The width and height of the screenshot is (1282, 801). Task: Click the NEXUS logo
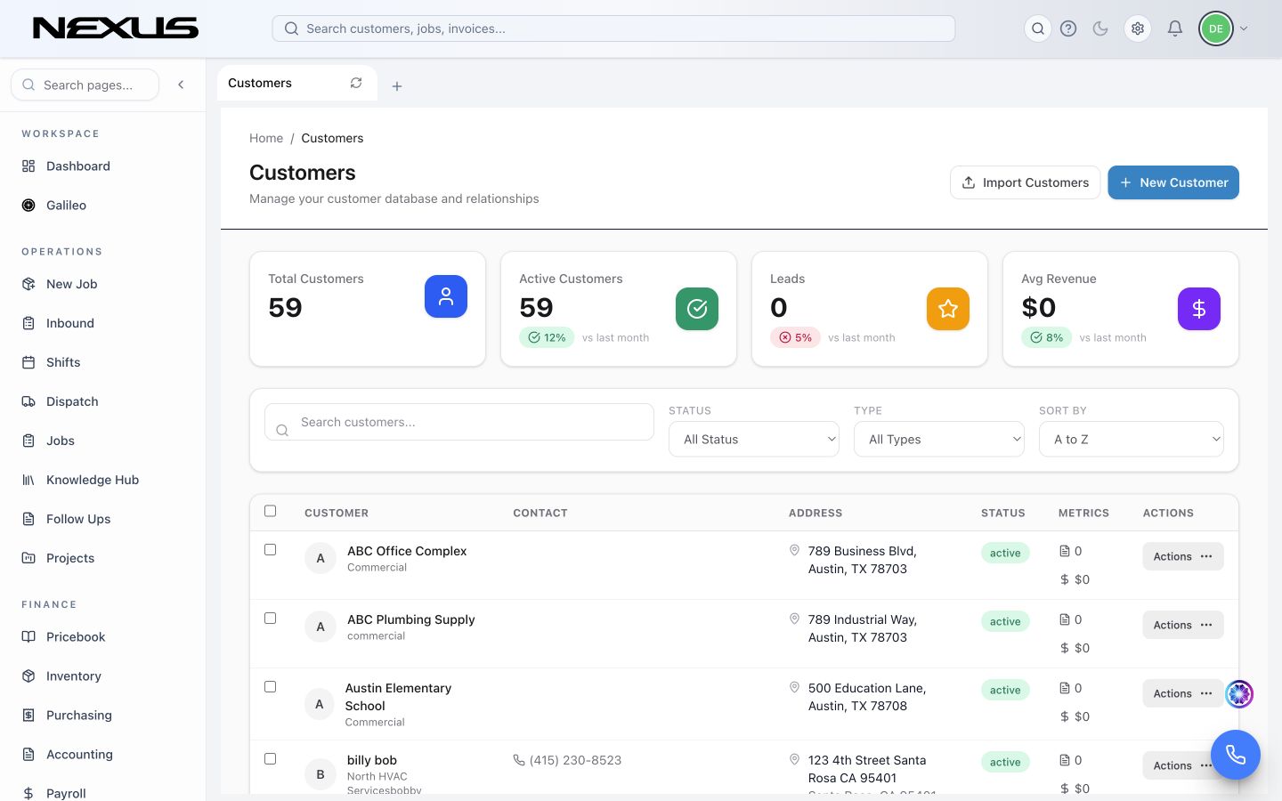116,28
